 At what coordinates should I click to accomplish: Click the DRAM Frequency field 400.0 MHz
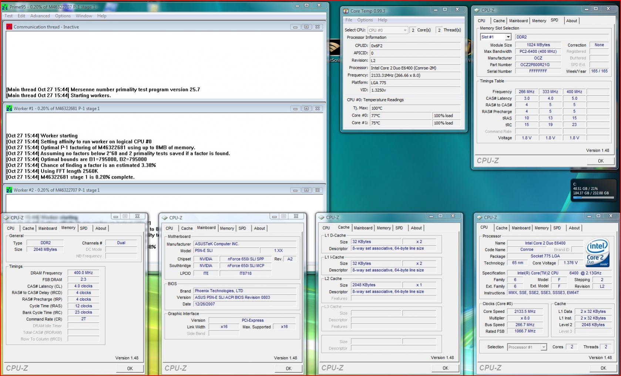click(83, 273)
